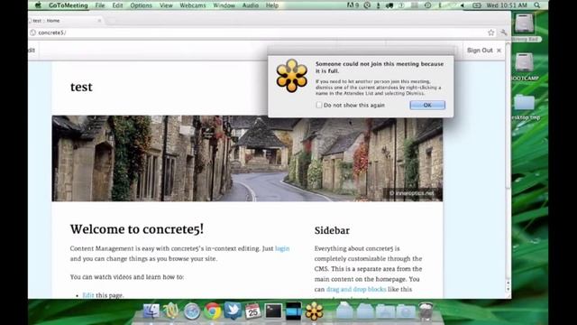The width and height of the screenshot is (577, 325).
Task: Click the GoToMeeting flower icon in Dock
Action: (x=314, y=311)
